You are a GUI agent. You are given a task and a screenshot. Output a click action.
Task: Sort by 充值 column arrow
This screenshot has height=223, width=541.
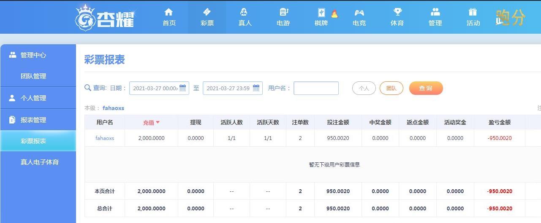[x=158, y=123]
